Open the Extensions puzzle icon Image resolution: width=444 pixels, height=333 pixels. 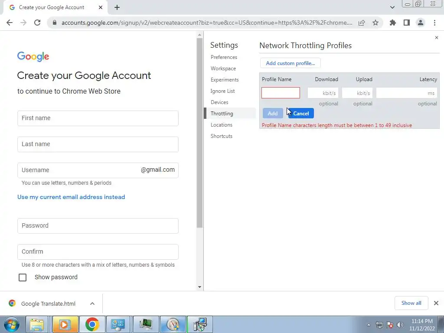[393, 23]
